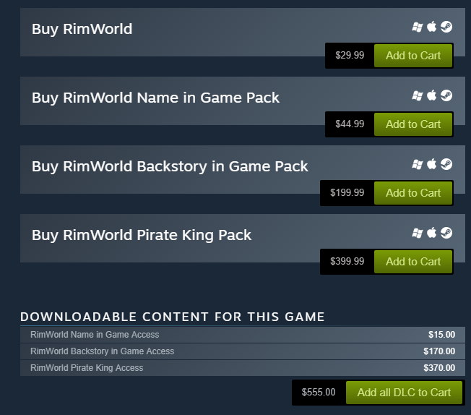
Task: Click Downloadable Content For This Game heading
Action: coord(173,317)
